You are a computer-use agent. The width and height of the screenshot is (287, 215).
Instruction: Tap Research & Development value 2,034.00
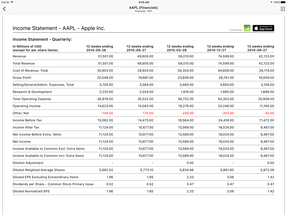click(x=146, y=92)
